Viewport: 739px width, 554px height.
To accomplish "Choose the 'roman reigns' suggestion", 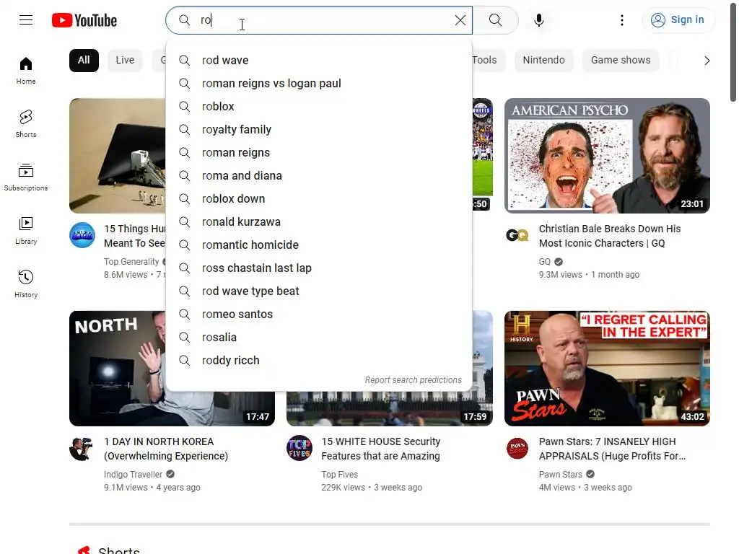I will (x=319, y=153).
